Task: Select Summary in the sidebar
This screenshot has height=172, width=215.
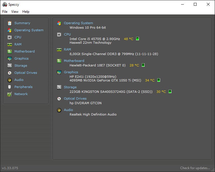Action: 22,23
